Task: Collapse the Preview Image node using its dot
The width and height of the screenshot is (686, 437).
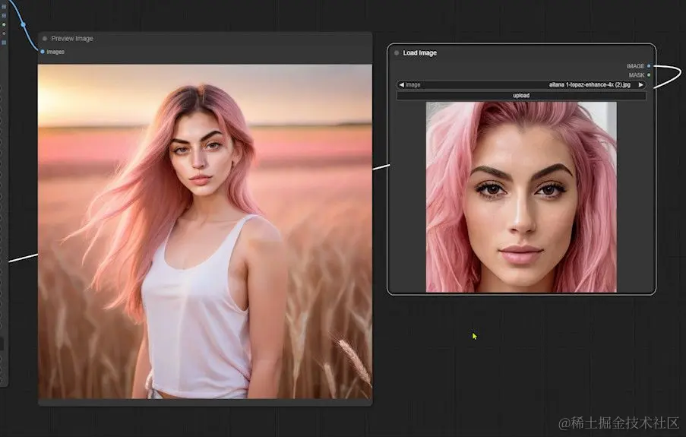Action: (45, 39)
